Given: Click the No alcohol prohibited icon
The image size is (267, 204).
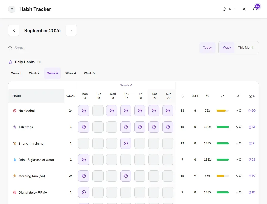Looking at the screenshot, I should [15, 111].
